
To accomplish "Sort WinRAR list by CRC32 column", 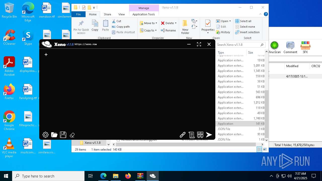I will tap(316, 66).
